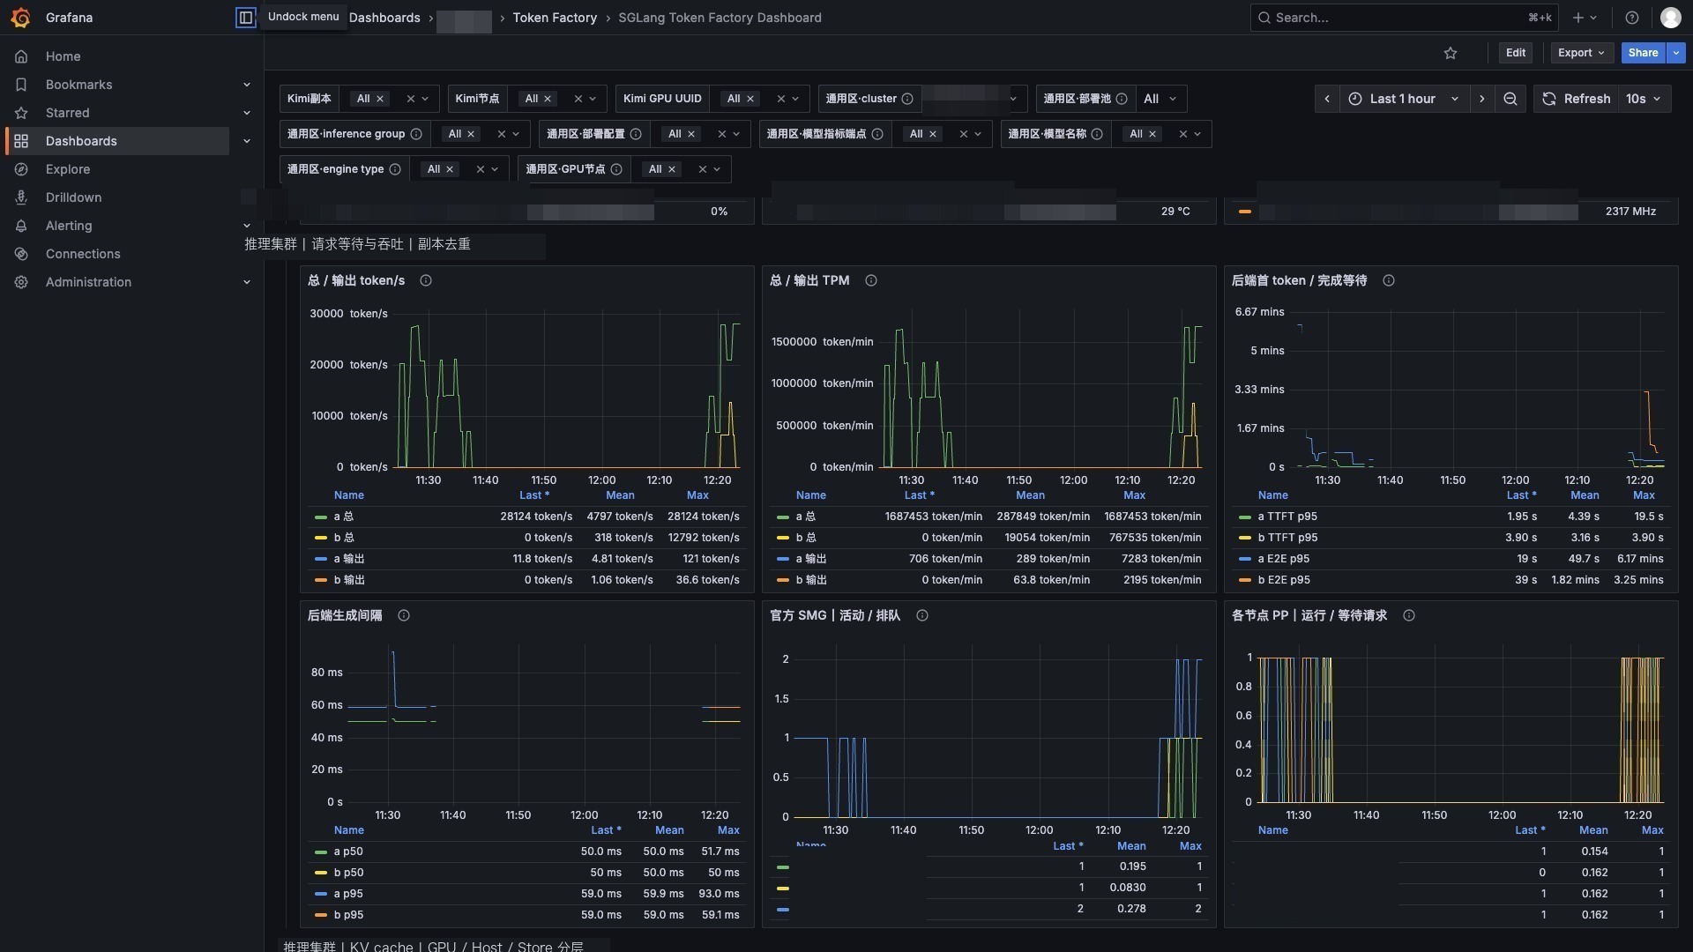Viewport: 1693px width, 952px height.
Task: Open 通用区·部署池 All dropdown
Action: 1160,99
